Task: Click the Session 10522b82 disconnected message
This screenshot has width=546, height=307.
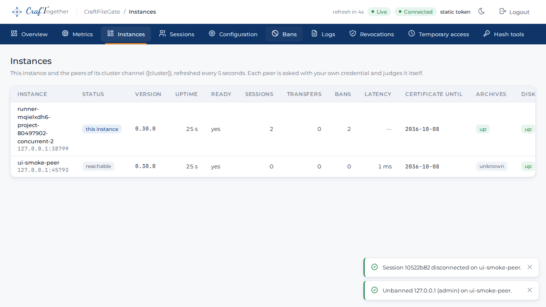Action: click(x=452, y=267)
